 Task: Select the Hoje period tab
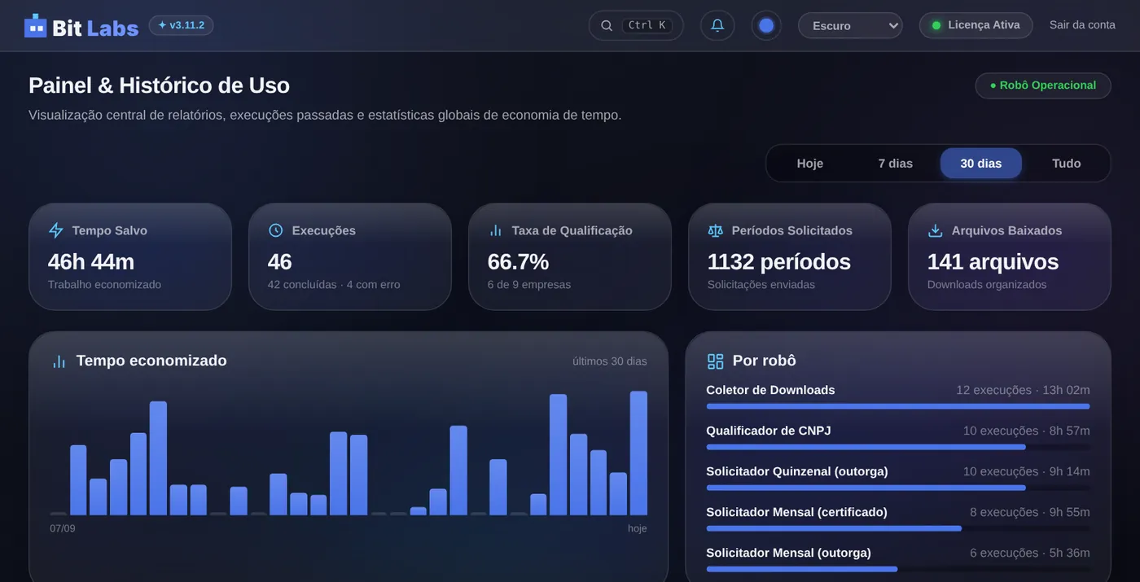click(810, 164)
